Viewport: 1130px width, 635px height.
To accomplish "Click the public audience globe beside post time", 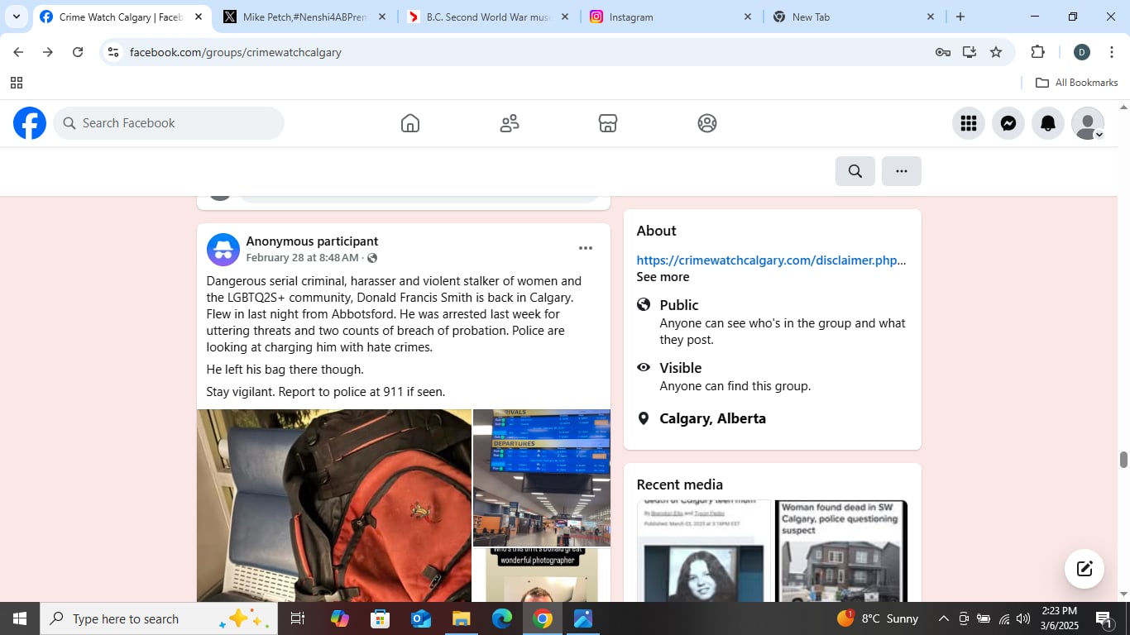I will 372,258.
